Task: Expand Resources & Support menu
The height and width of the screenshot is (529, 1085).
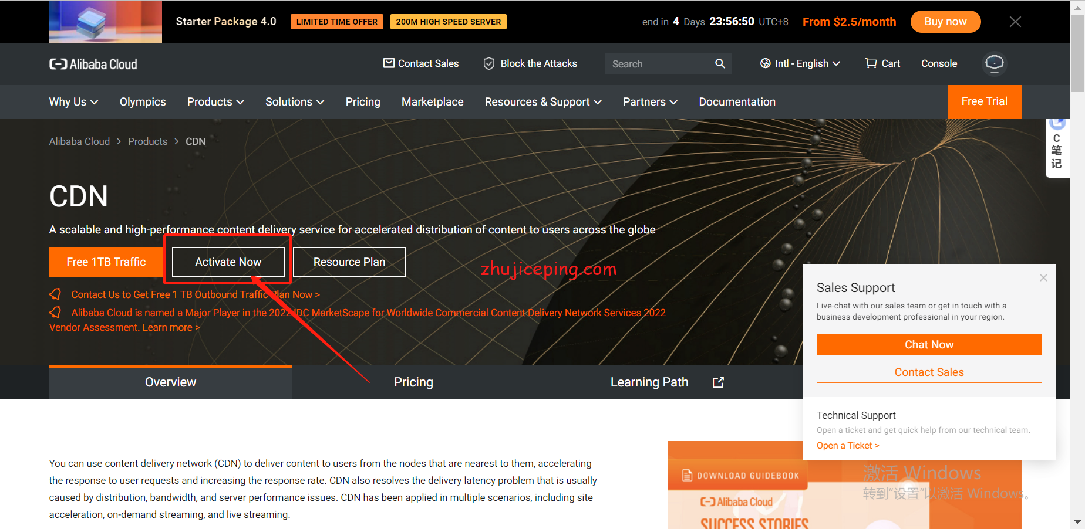Action: point(543,102)
